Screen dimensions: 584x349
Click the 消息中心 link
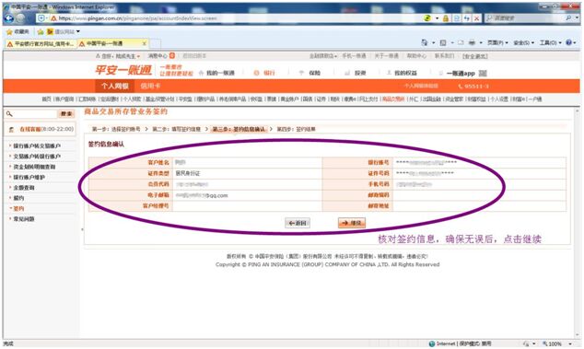click(x=158, y=56)
